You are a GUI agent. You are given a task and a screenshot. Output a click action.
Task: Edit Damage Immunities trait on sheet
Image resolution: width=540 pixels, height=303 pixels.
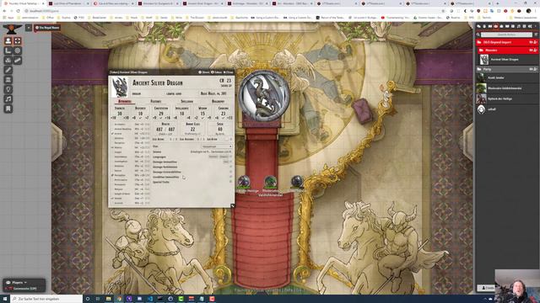click(x=230, y=162)
